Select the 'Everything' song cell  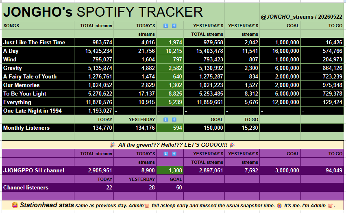(38, 102)
